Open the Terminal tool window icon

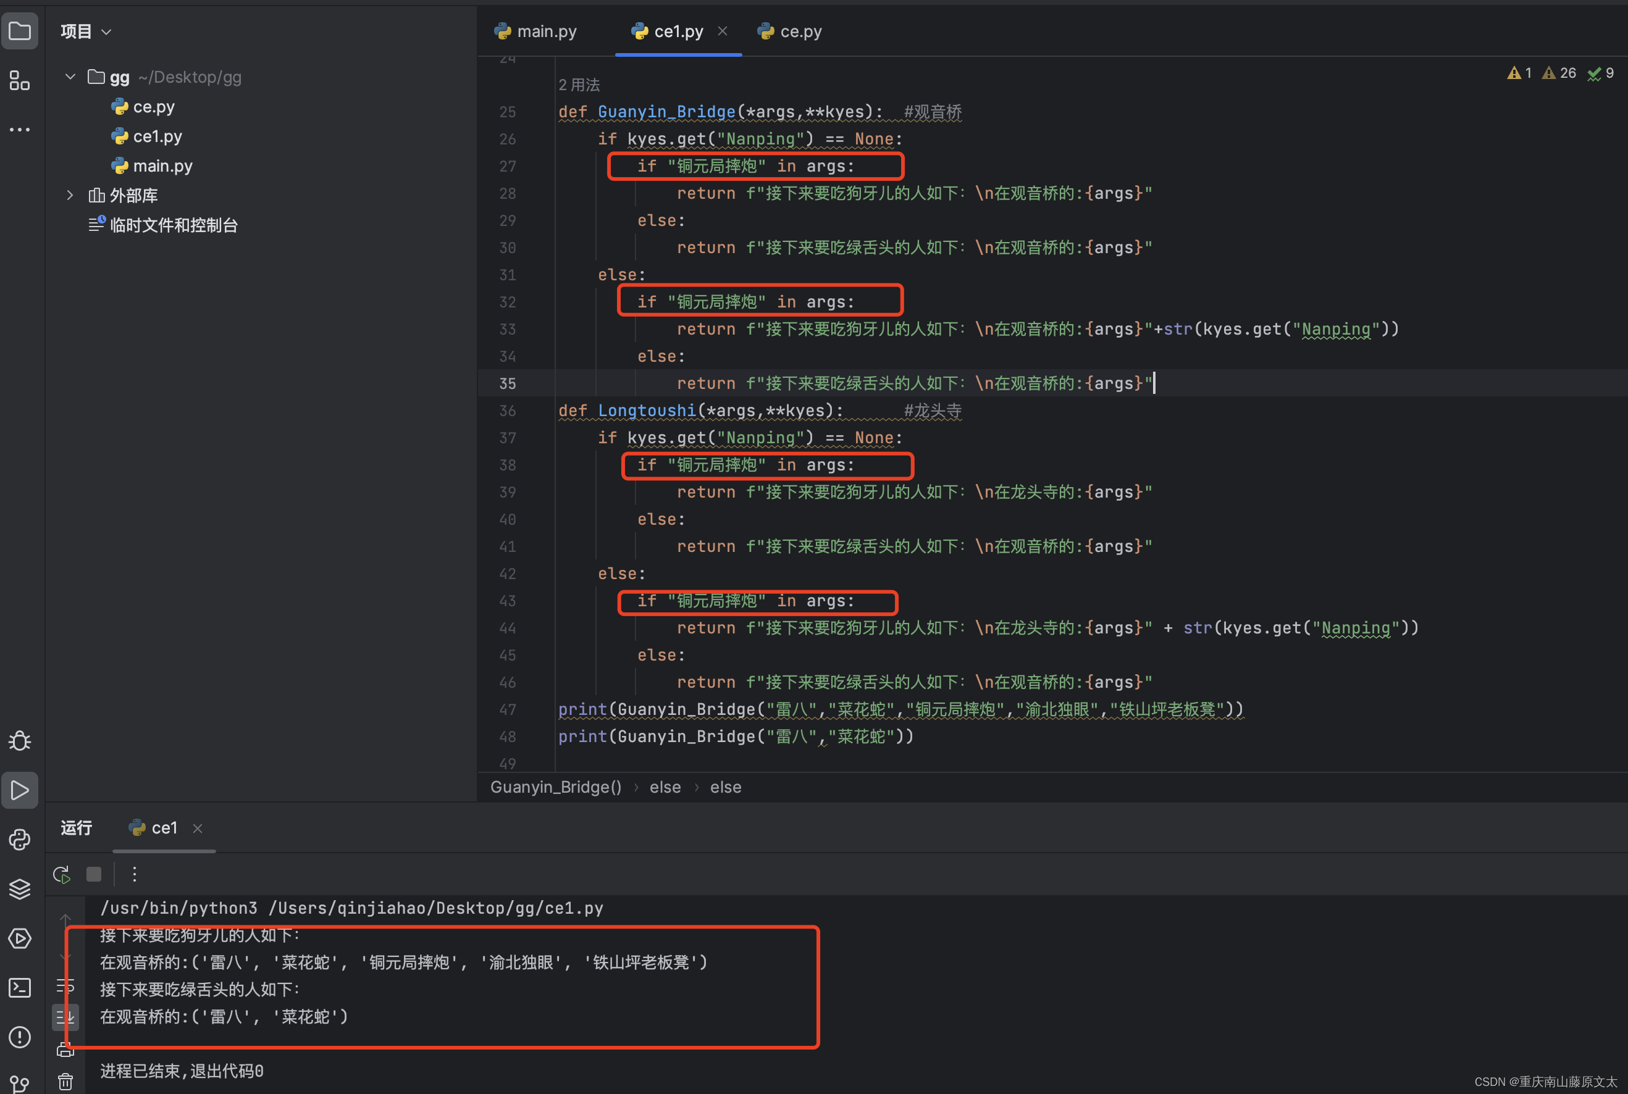click(x=20, y=987)
